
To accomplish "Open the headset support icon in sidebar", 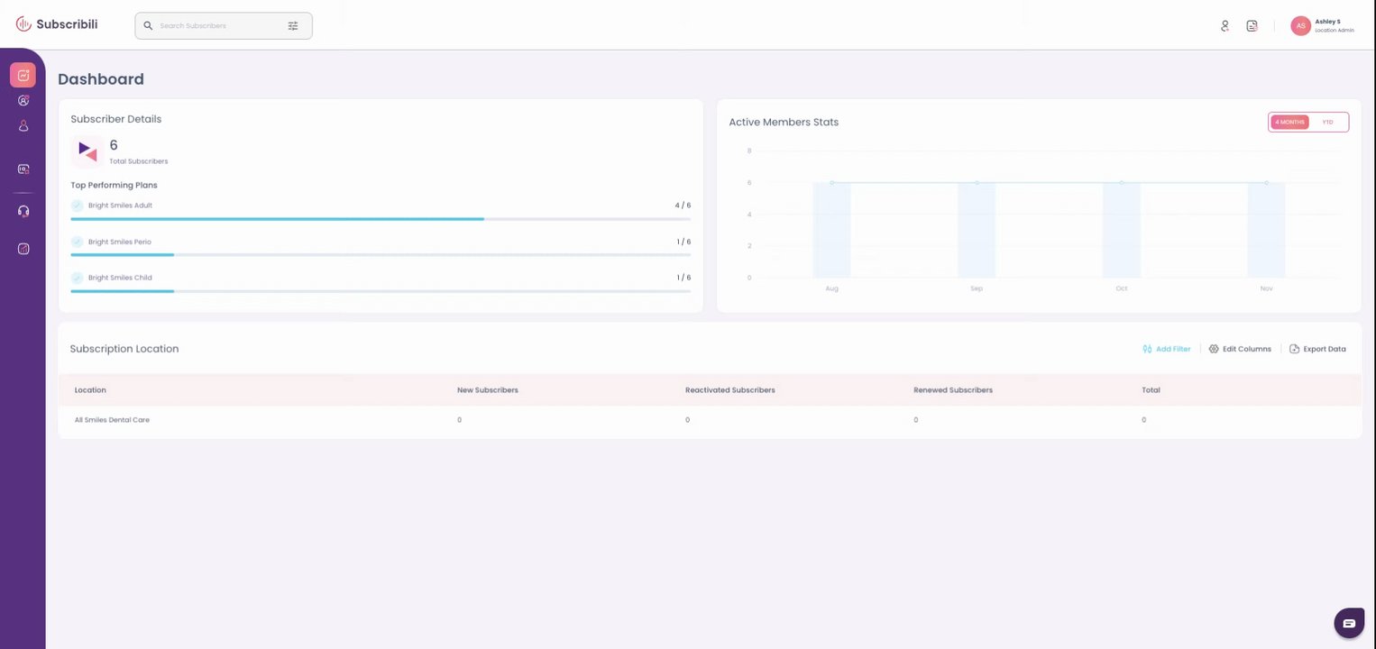I will click(23, 211).
